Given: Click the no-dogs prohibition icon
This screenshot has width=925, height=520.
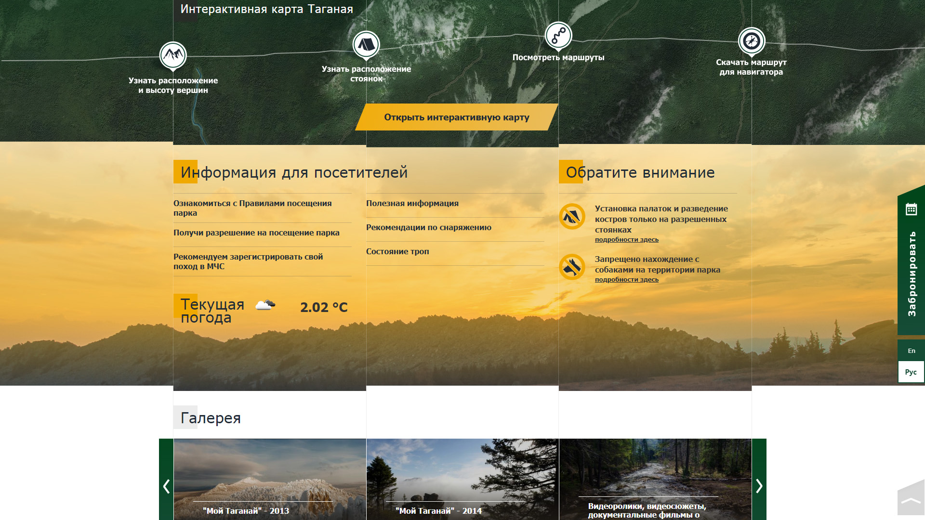Looking at the screenshot, I should point(572,267).
